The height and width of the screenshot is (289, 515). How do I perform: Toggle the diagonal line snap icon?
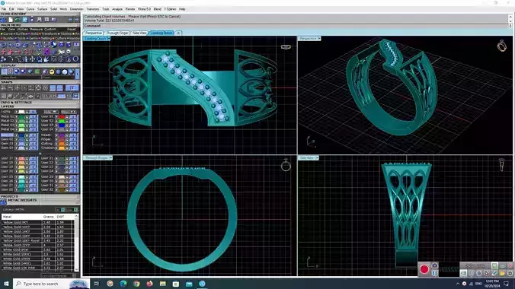click(x=17, y=96)
